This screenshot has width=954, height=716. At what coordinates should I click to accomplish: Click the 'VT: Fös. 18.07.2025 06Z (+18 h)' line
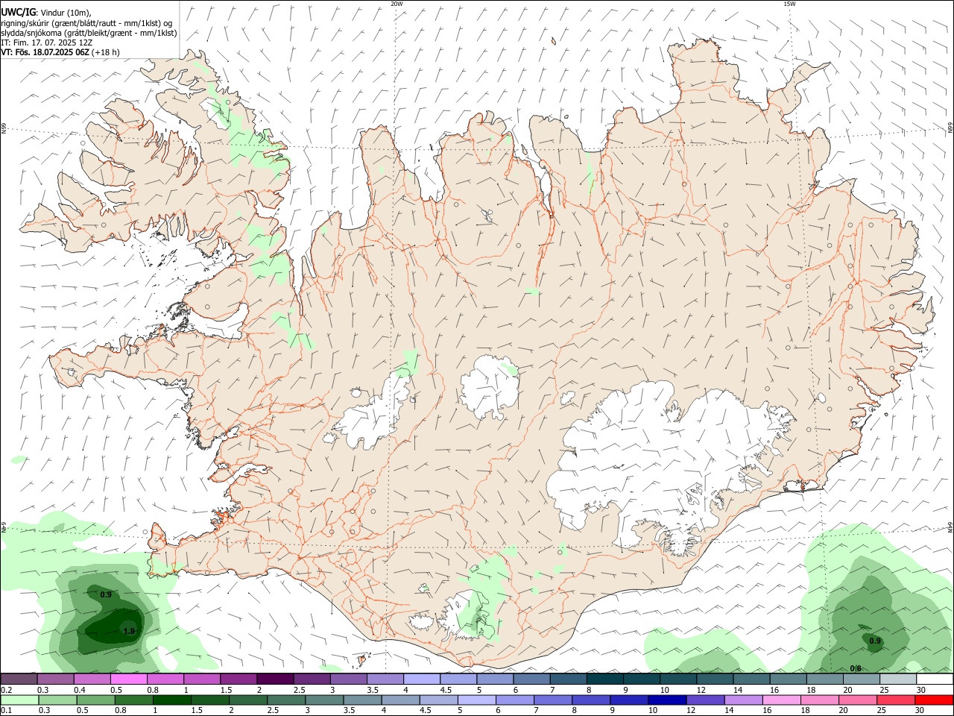(x=60, y=52)
